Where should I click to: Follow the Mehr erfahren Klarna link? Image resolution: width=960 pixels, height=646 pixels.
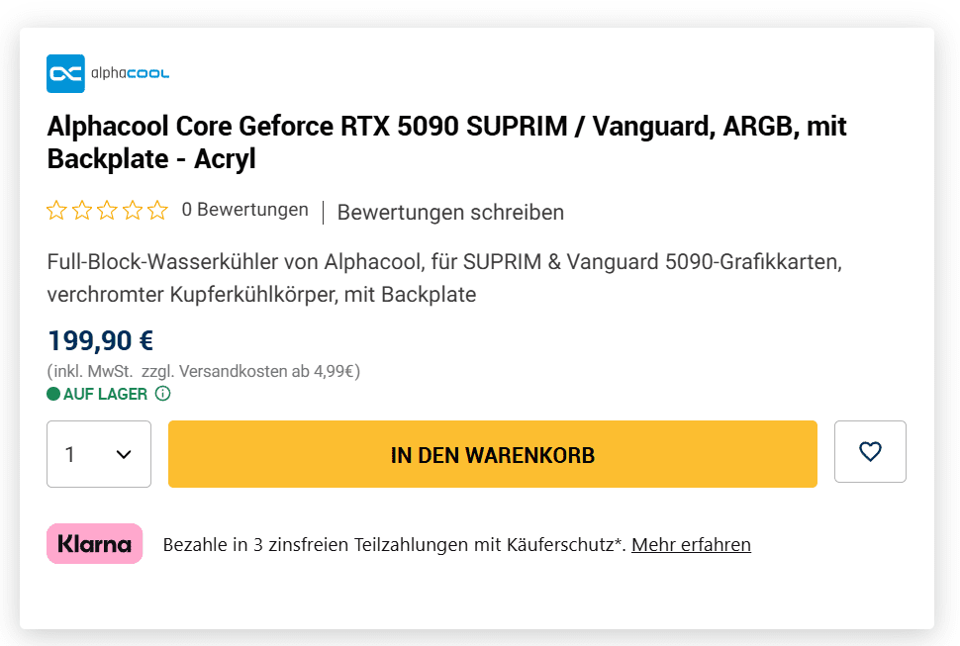(x=691, y=544)
